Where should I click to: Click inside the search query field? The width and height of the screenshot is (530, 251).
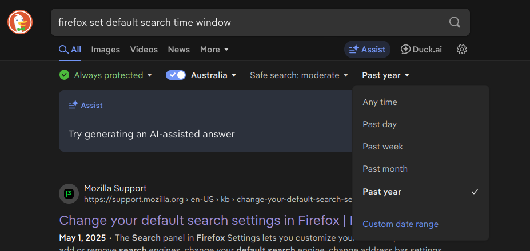(250, 22)
